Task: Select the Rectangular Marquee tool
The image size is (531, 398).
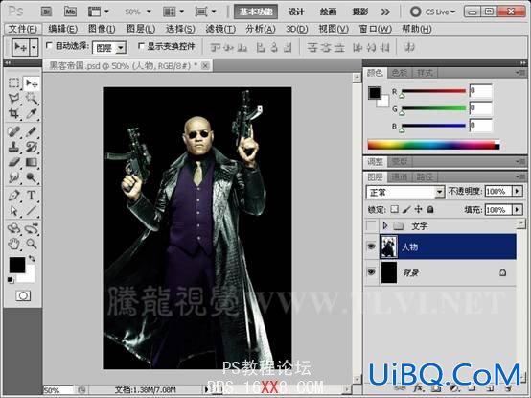Action: click(x=13, y=83)
